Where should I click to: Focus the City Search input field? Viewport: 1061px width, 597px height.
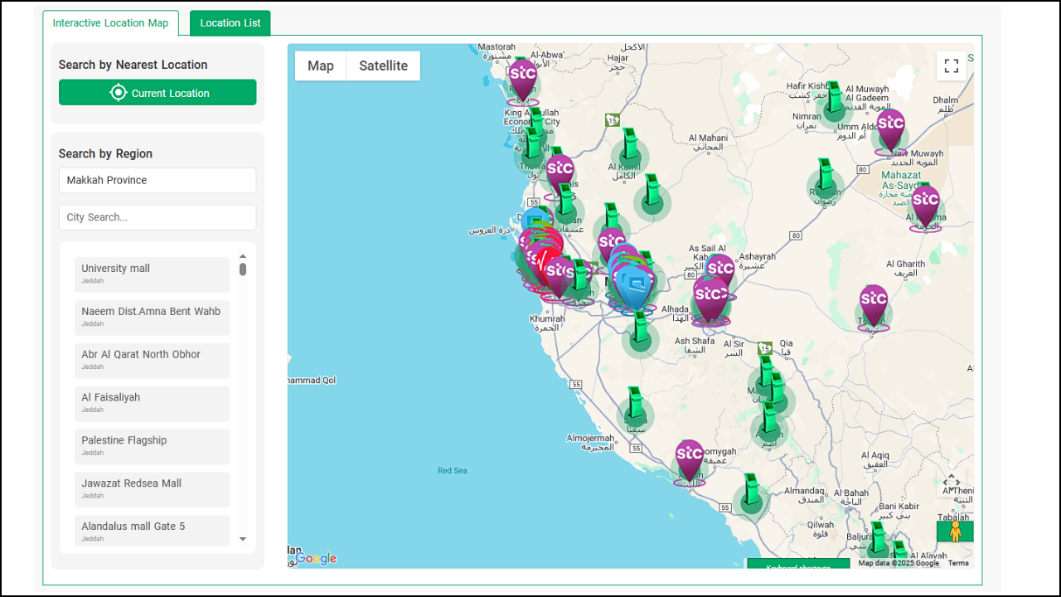point(157,217)
